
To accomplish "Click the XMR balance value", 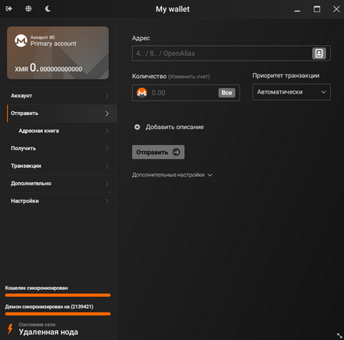I will [48, 68].
